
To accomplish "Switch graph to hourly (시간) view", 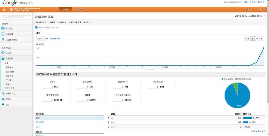I will pos(247,39).
